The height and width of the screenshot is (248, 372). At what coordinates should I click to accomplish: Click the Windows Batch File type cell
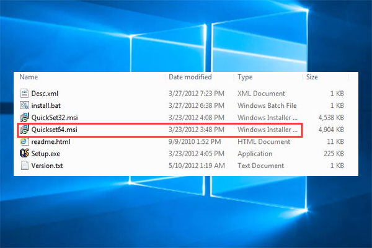[267, 105]
